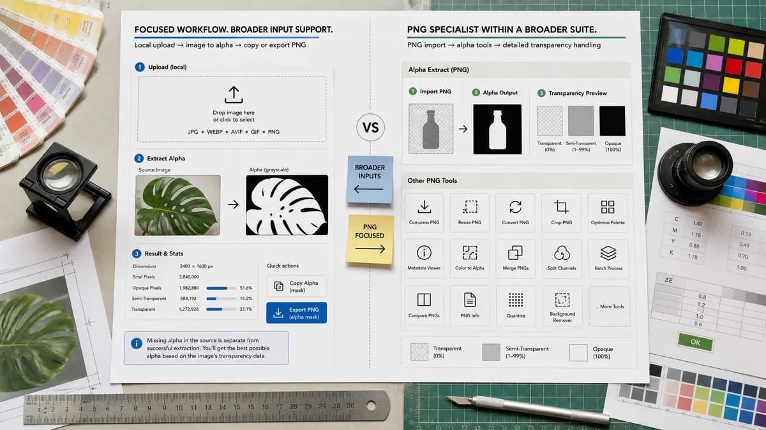Image resolution: width=766 pixels, height=430 pixels.
Task: Click the JPG format label
Action: 193,132
